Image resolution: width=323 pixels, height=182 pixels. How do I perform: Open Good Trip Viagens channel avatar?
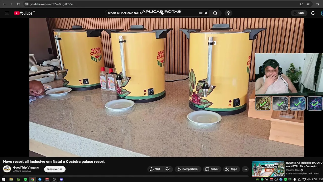pos(7,169)
